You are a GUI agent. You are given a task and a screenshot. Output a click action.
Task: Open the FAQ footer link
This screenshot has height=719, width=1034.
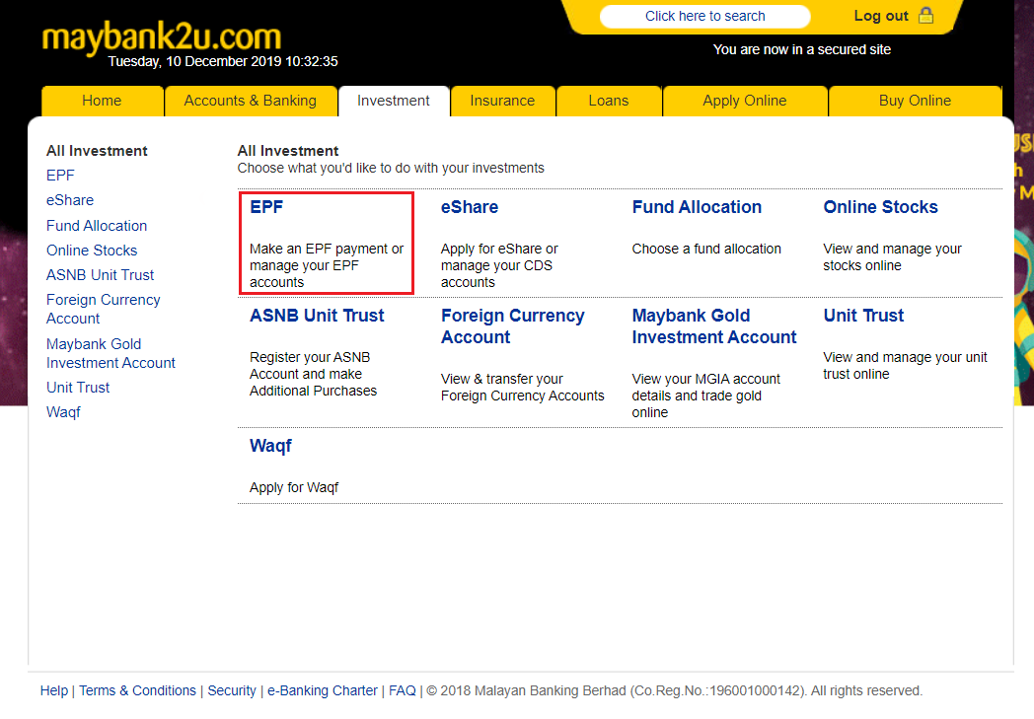[403, 690]
